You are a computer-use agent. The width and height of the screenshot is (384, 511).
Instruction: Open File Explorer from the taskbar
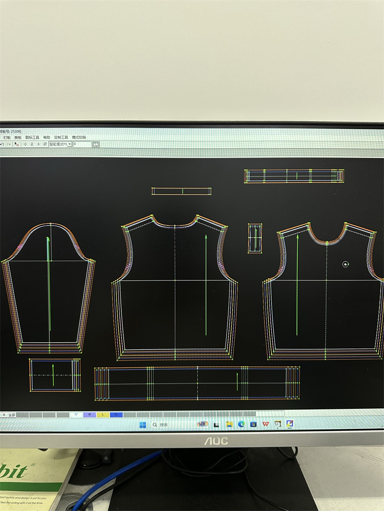[x=229, y=424]
